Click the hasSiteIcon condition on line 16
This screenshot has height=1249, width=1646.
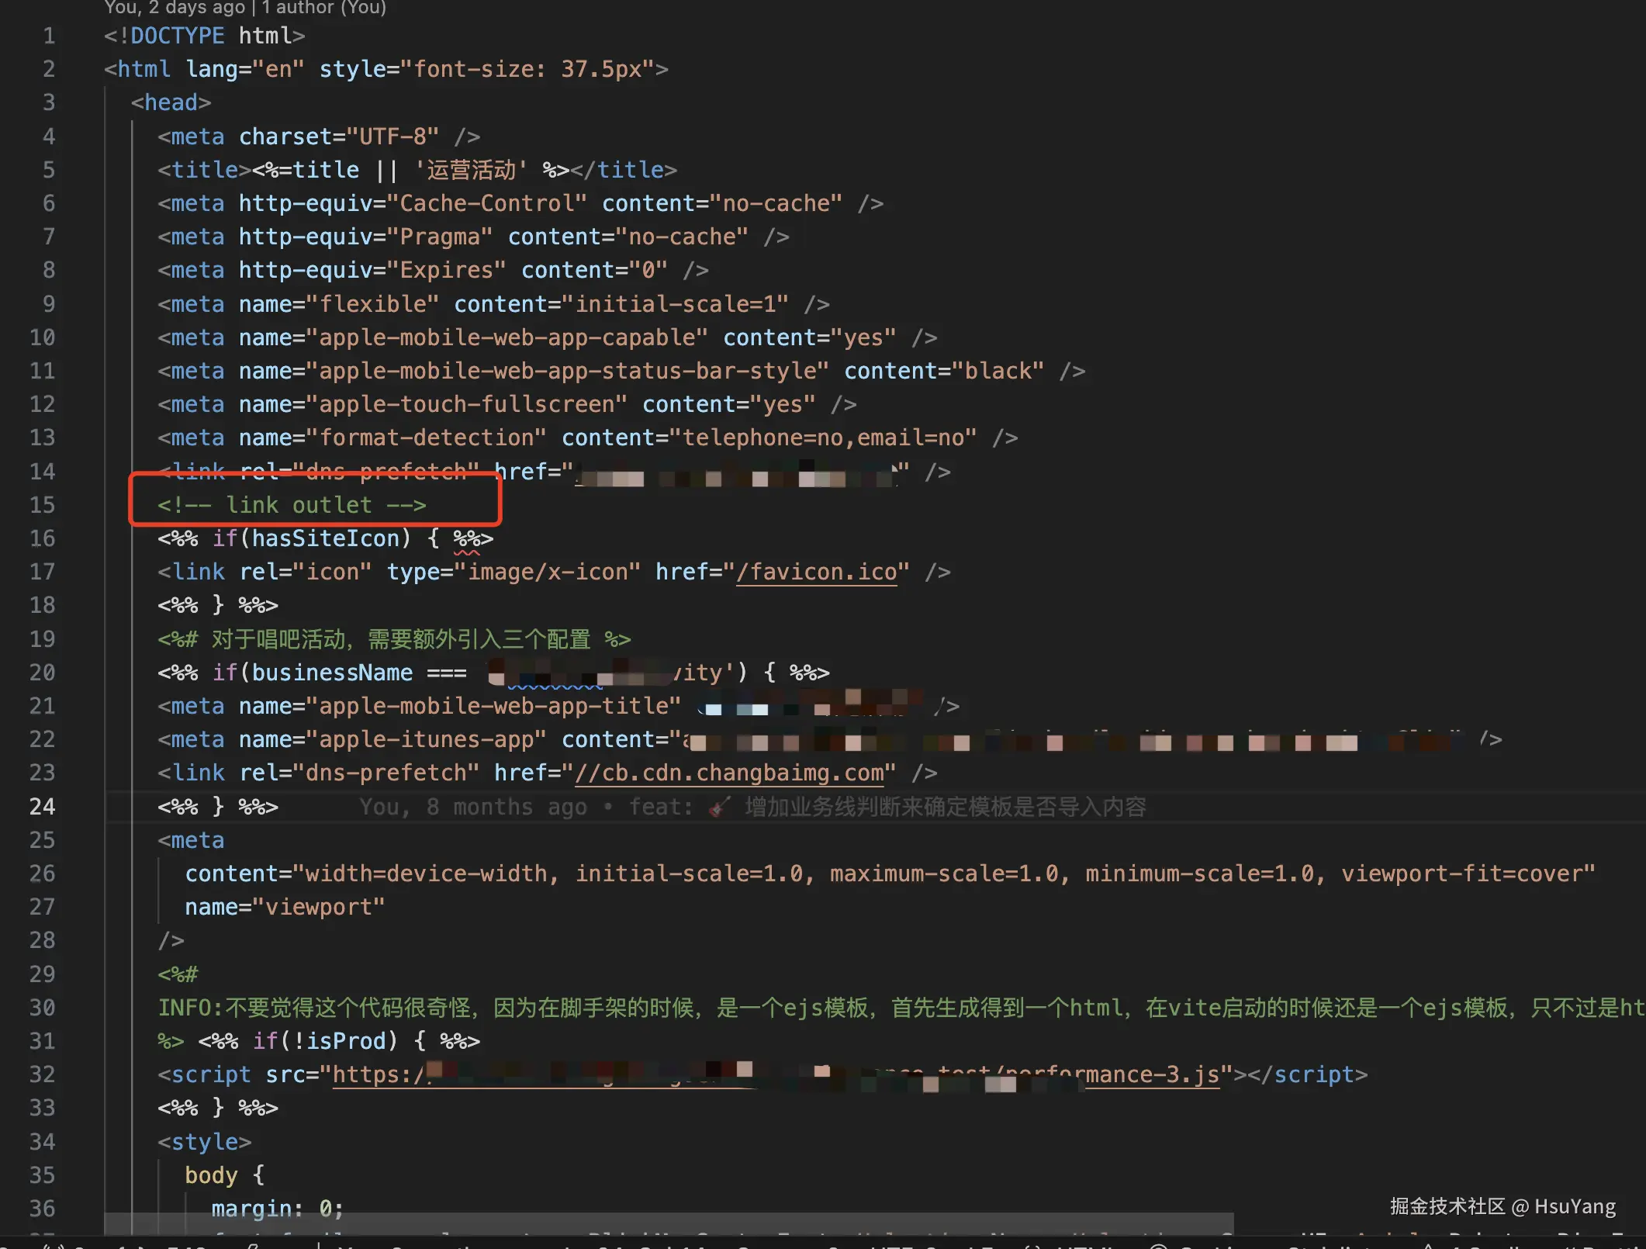[x=326, y=538]
